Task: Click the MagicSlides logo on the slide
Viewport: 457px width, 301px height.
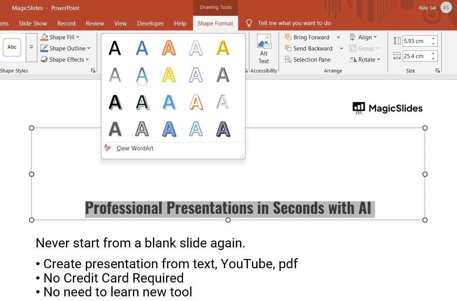Action: [x=388, y=108]
